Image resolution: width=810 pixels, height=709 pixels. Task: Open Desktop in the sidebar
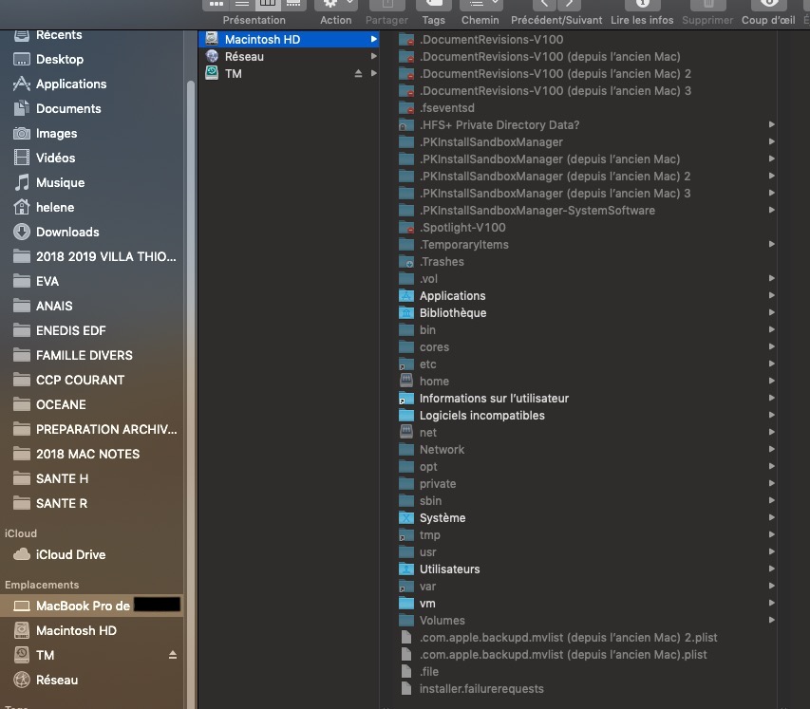pyautogui.click(x=91, y=60)
